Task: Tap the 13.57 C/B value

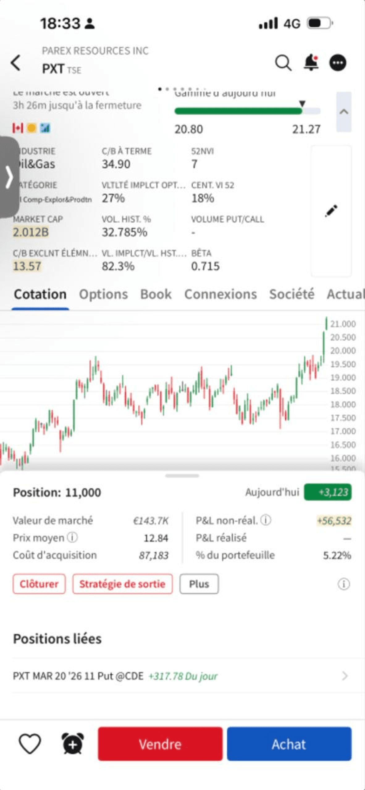Action: click(x=27, y=266)
